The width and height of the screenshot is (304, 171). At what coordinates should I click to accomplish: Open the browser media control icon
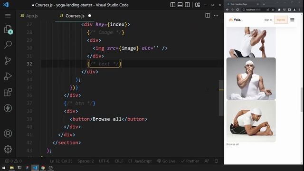coord(284,9)
